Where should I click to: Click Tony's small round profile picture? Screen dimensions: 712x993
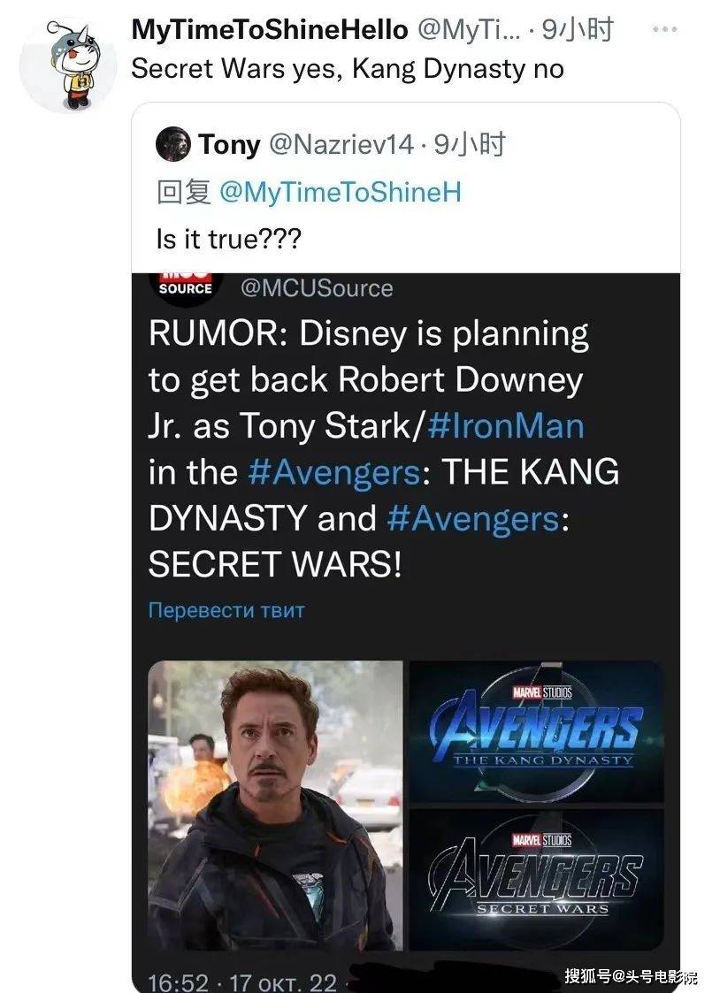(x=173, y=144)
